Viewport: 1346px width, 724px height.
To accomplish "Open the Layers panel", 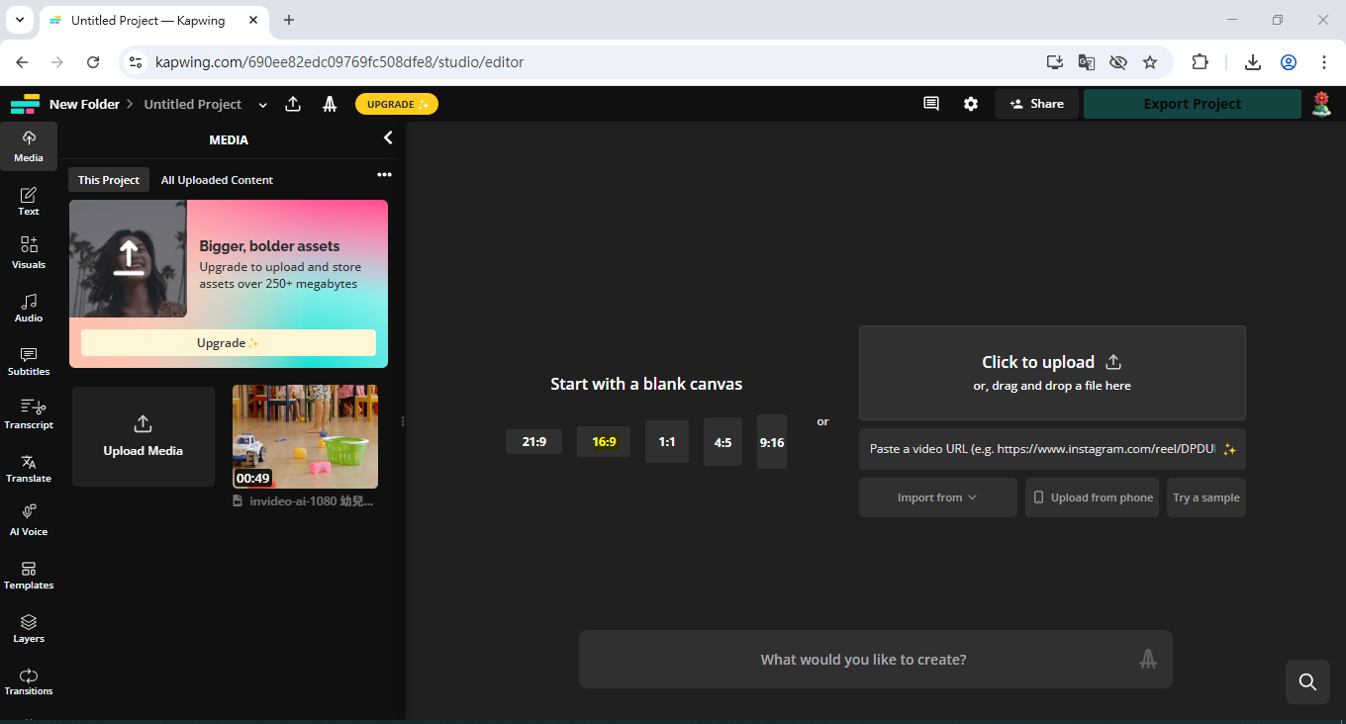I will 29,628.
